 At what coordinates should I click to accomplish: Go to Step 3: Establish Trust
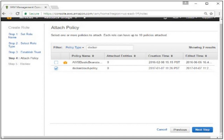click(24, 52)
